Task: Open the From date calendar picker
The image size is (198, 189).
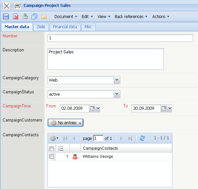Action: pos(92,108)
